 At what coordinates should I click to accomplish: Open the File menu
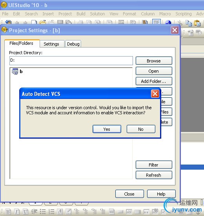(5, 14)
